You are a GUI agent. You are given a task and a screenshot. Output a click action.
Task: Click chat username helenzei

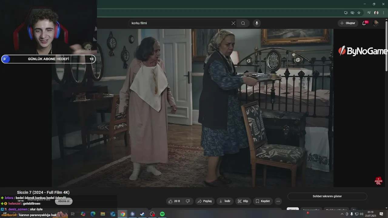15,204
